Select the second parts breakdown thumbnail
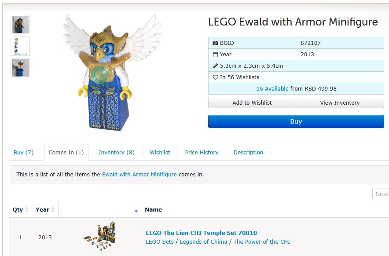389x256 pixels. (20, 46)
